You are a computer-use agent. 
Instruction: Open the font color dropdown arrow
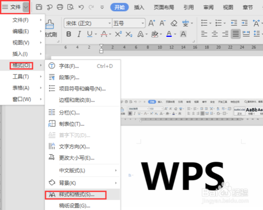[175, 34]
